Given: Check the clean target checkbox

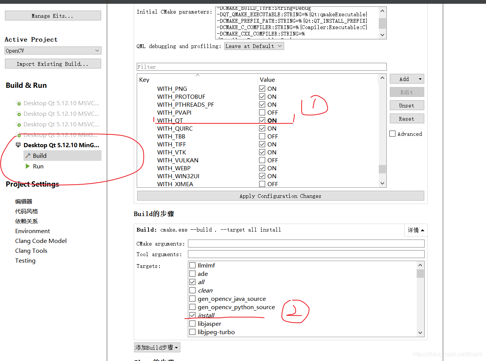Looking at the screenshot, I should point(192,290).
